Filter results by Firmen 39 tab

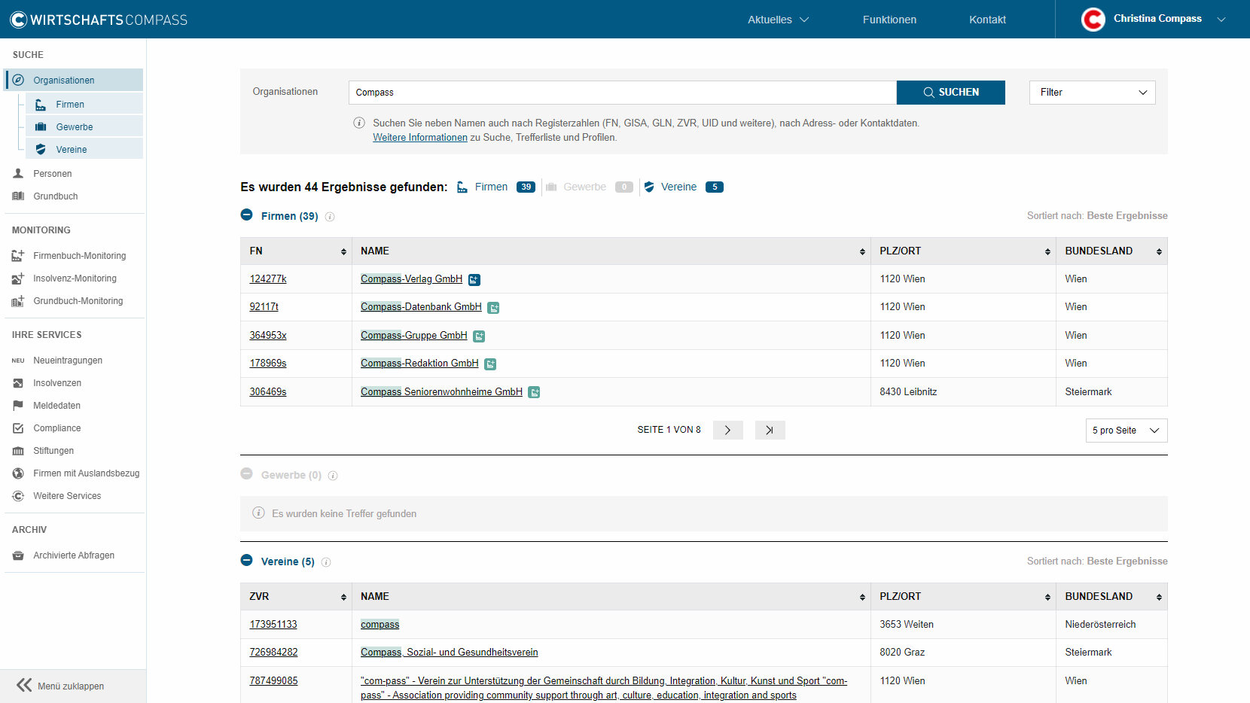coord(495,187)
